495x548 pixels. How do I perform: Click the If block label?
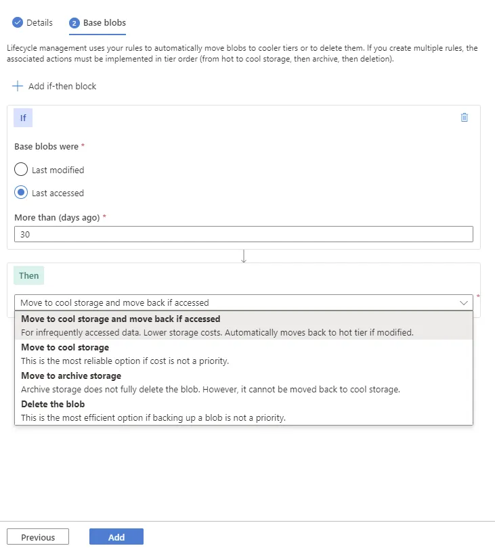pyautogui.click(x=23, y=118)
